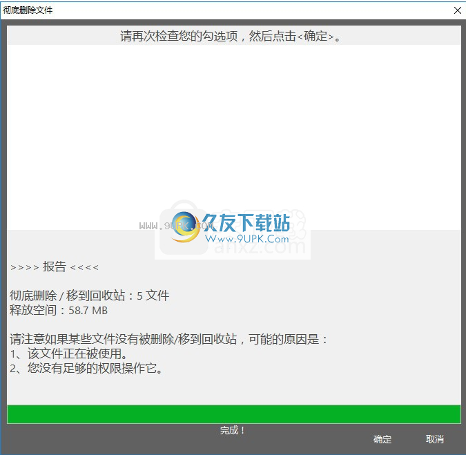Click the 确定 button
Viewport: 466px width, 455px height.
(x=382, y=439)
